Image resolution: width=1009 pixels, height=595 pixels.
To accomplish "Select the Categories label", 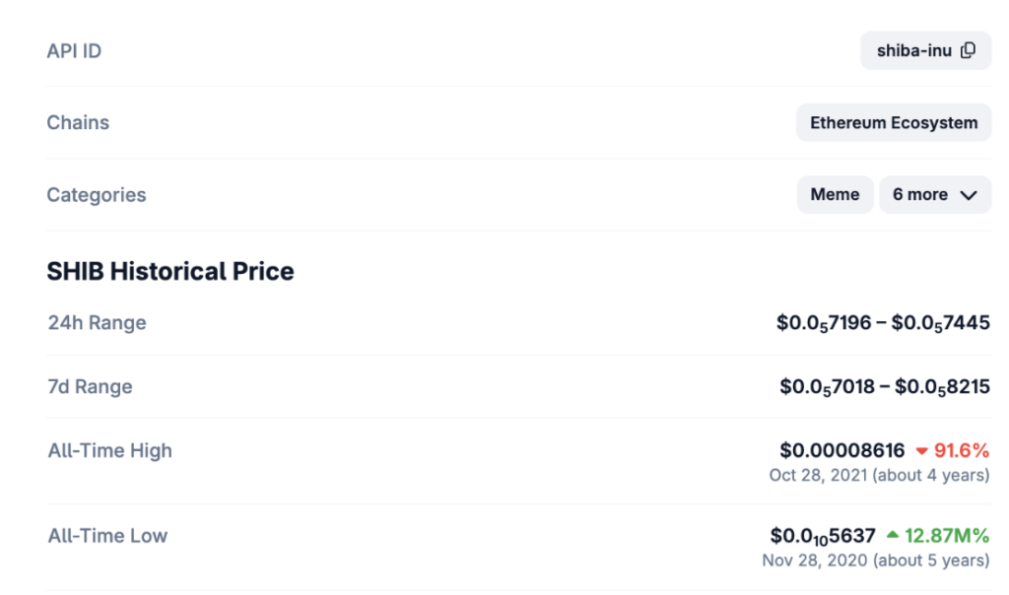I will coord(97,195).
